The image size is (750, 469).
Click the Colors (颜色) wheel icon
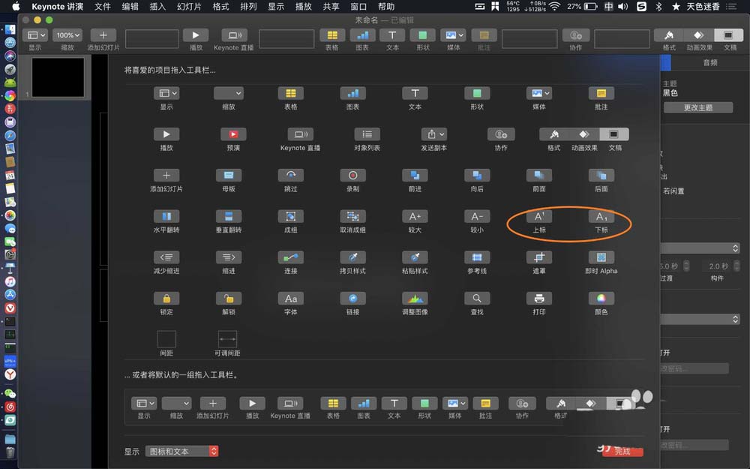point(601,298)
